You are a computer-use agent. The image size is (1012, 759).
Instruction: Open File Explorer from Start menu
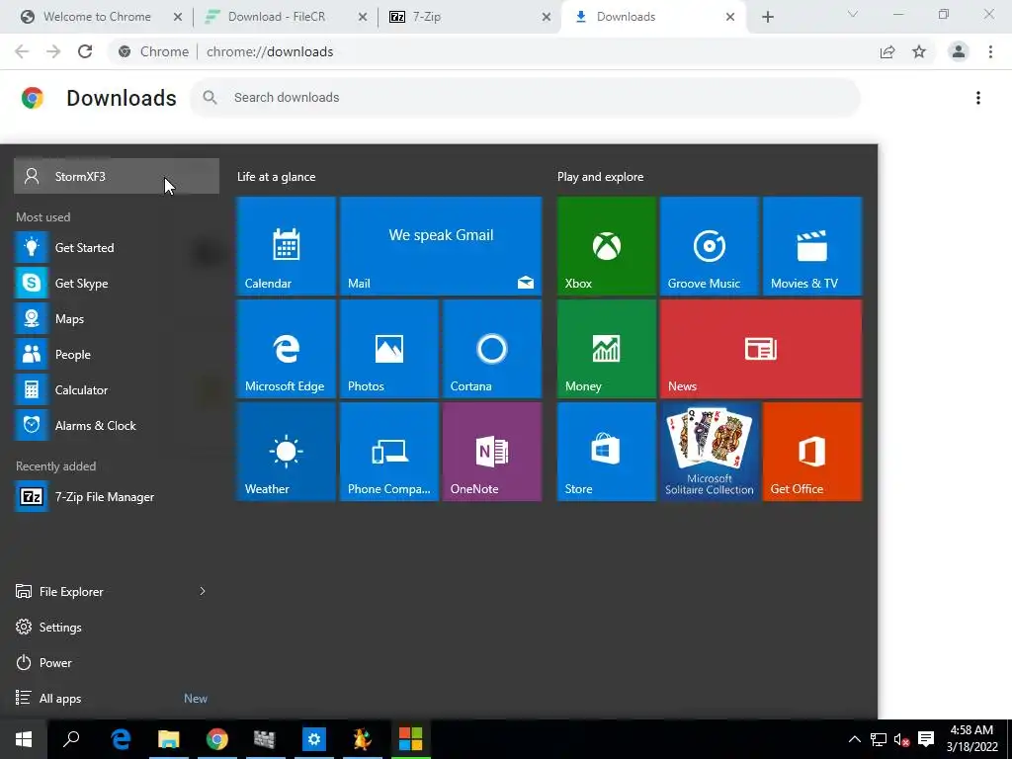(x=97, y=591)
